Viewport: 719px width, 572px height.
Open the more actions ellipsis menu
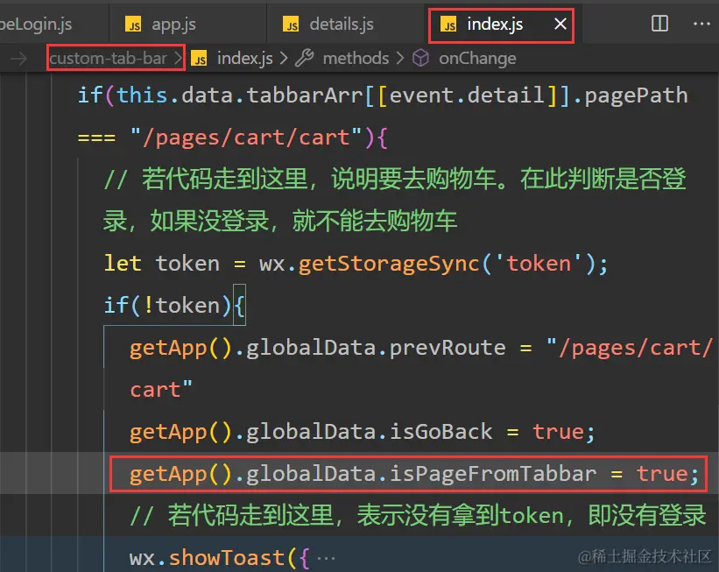(701, 24)
